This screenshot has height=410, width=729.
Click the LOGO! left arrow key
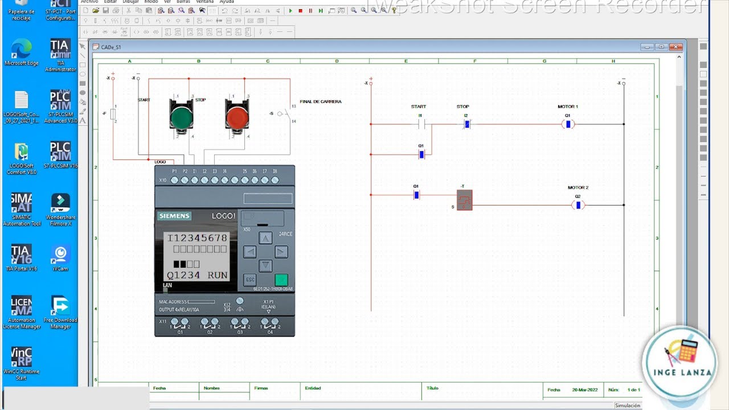click(250, 252)
